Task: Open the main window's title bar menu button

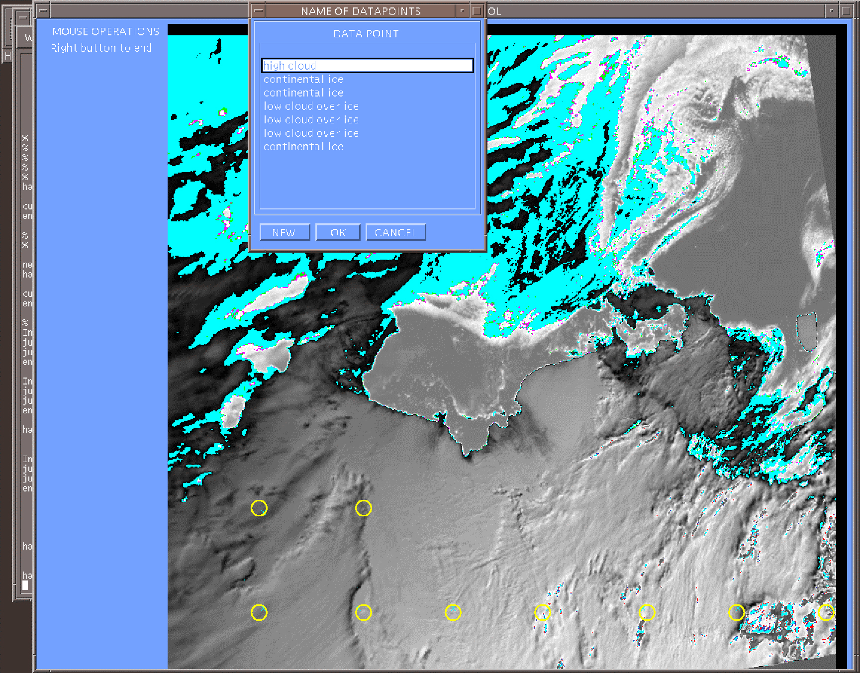Action: pos(43,10)
